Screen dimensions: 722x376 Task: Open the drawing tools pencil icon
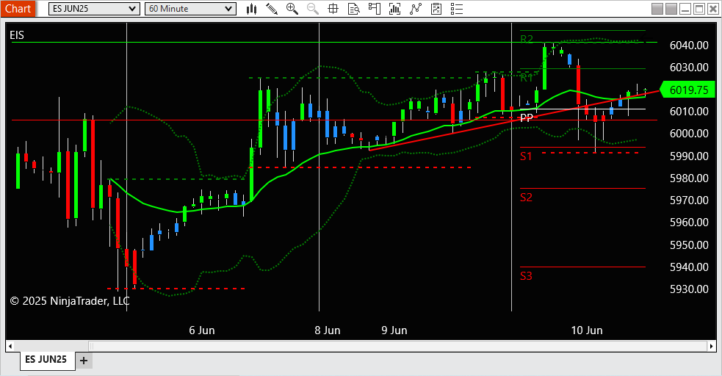coord(272,9)
